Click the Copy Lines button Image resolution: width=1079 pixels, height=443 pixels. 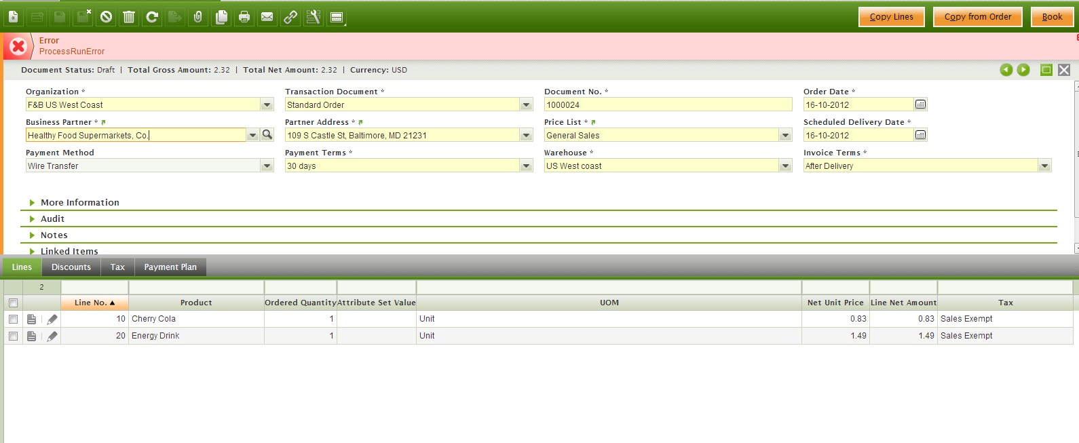[x=892, y=17]
